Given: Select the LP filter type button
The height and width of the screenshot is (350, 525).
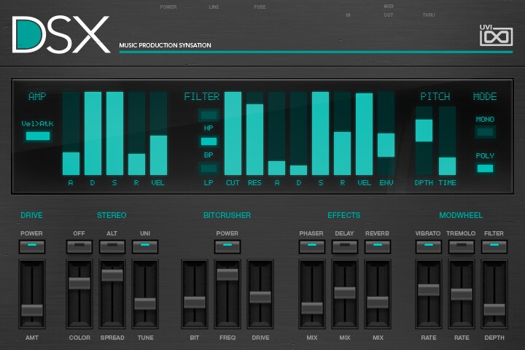Looking at the screenshot, I should pos(209,168).
